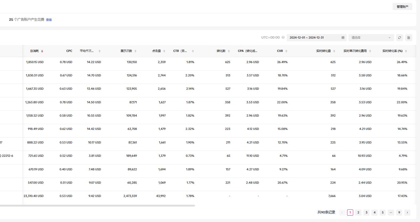Image resolution: width=420 pixels, height=222 pixels.
Task: Click the 3.81 USD average CPM cell
Action: [95, 156]
